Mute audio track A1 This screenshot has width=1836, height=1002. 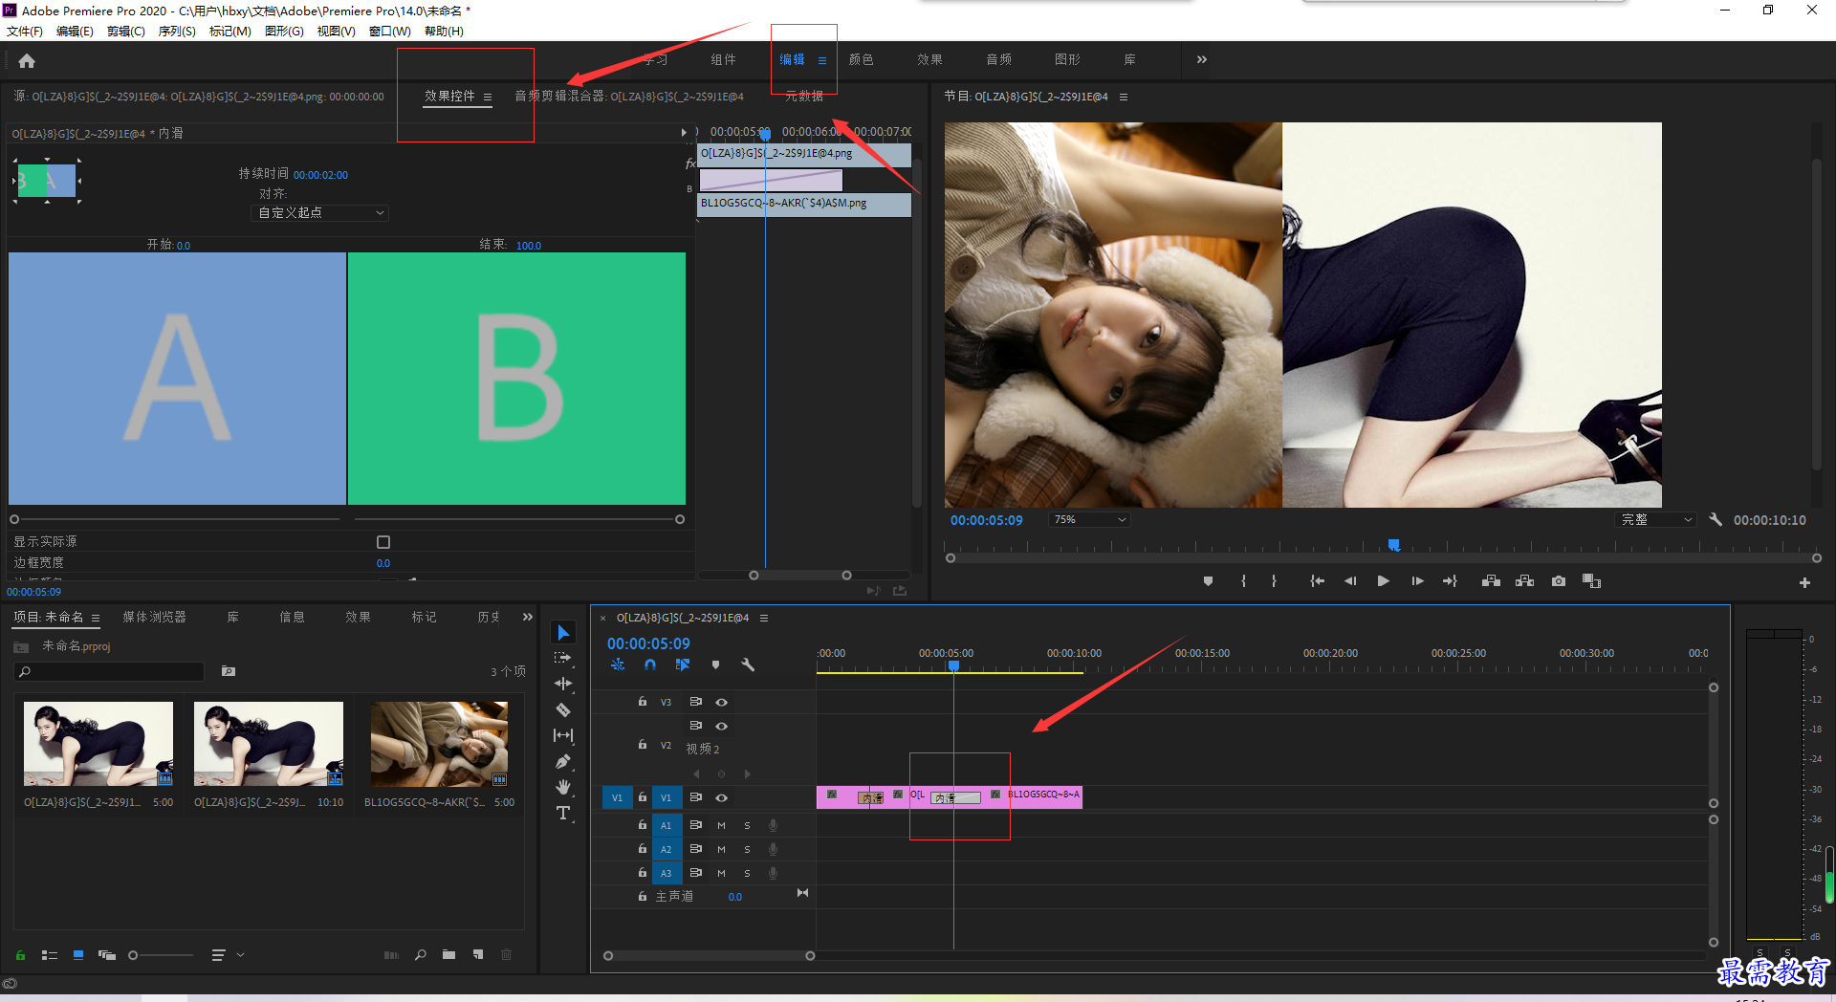click(x=721, y=825)
